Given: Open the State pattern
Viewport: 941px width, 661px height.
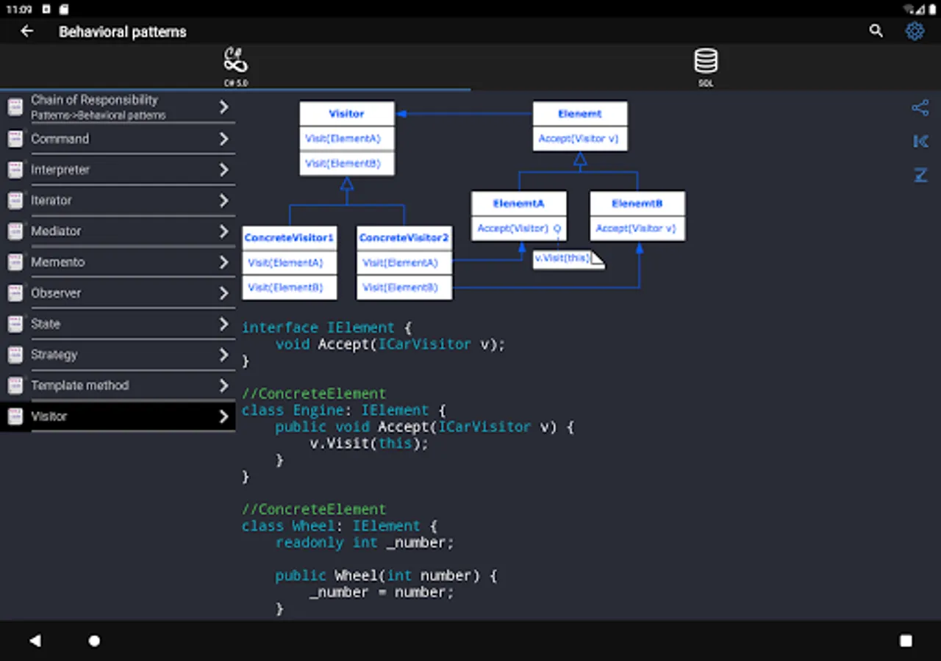Looking at the screenshot, I should (x=46, y=324).
